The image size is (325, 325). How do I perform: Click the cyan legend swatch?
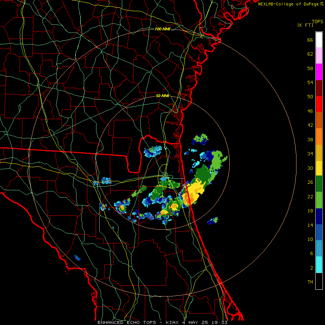(x=319, y=265)
